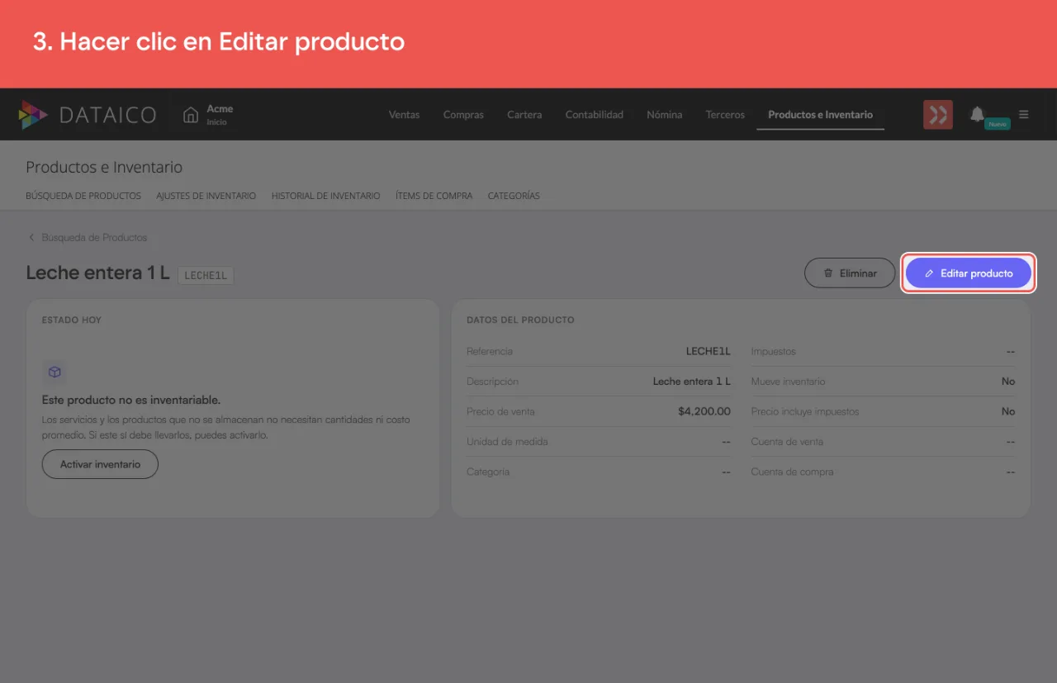
Task: Click the Editar producto button
Action: click(x=969, y=273)
